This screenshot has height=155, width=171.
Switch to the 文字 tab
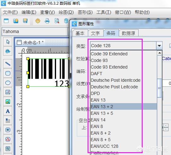click(95, 33)
